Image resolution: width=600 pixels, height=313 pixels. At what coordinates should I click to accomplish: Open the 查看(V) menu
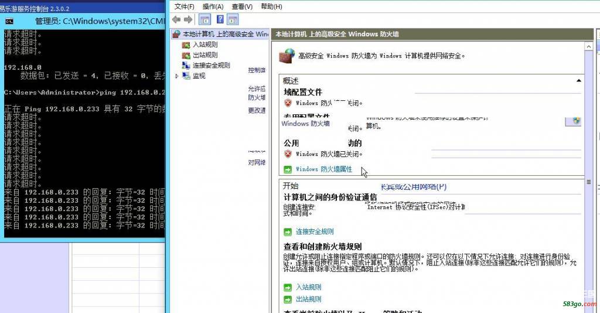tap(242, 6)
